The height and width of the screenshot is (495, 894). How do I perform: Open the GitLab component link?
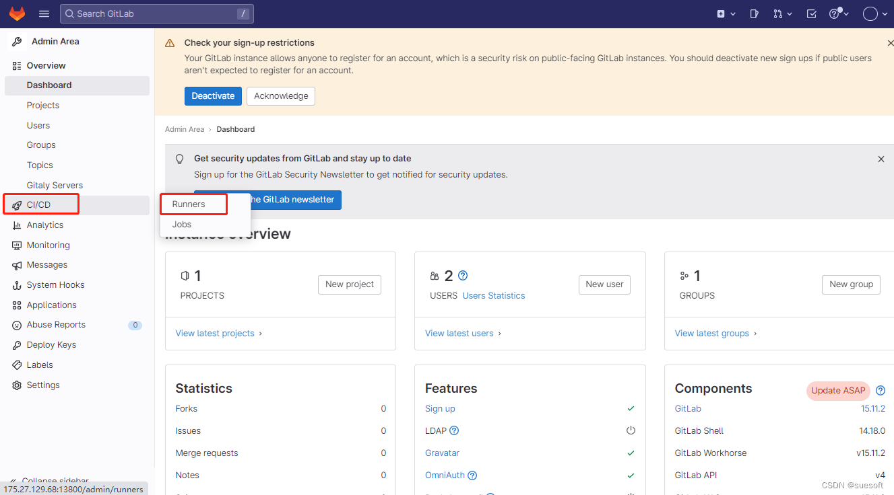pyautogui.click(x=688, y=409)
